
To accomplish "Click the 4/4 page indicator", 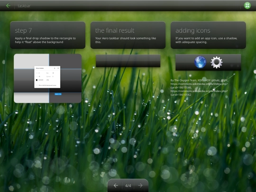I will (128, 186).
